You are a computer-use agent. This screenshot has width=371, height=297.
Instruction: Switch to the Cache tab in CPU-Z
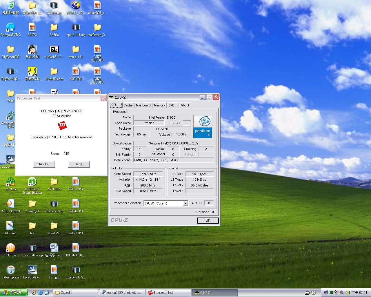(128, 105)
